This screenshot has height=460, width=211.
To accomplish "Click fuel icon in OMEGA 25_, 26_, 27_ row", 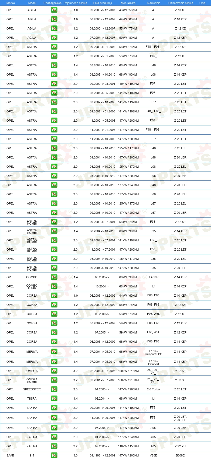I will click(x=54, y=371).
